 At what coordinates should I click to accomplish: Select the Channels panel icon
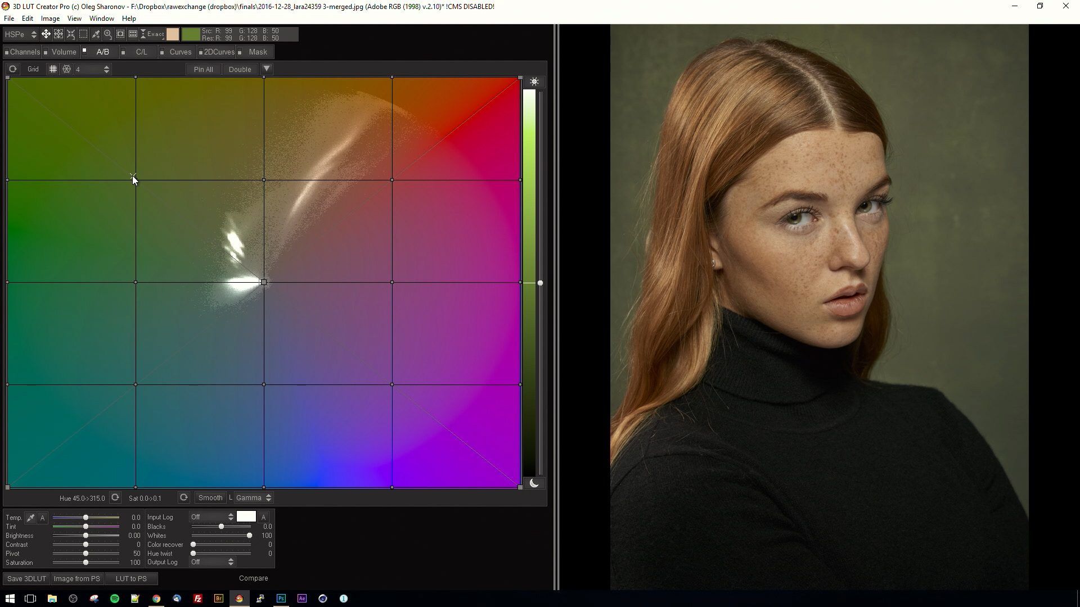(x=5, y=52)
